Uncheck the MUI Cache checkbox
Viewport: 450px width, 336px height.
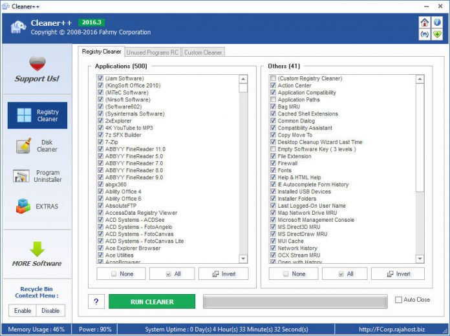pos(273,241)
